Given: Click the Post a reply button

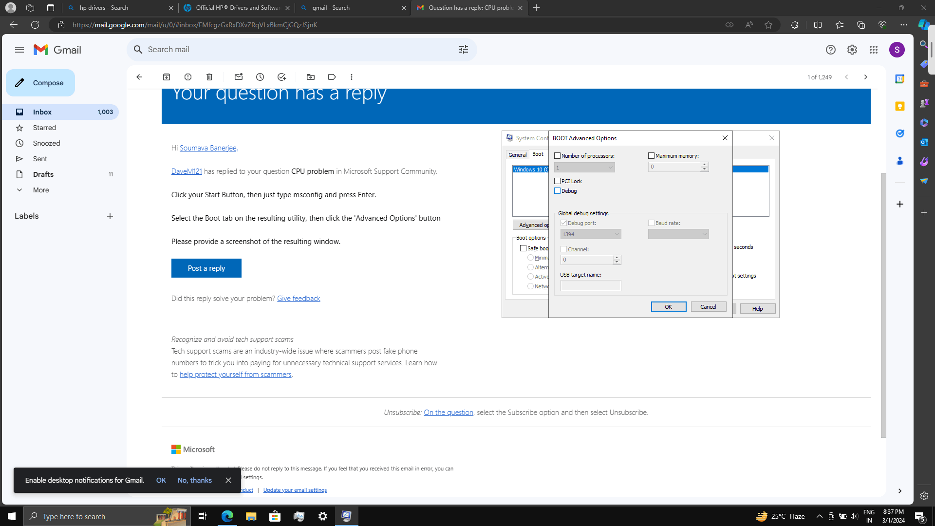Looking at the screenshot, I should pos(206,268).
